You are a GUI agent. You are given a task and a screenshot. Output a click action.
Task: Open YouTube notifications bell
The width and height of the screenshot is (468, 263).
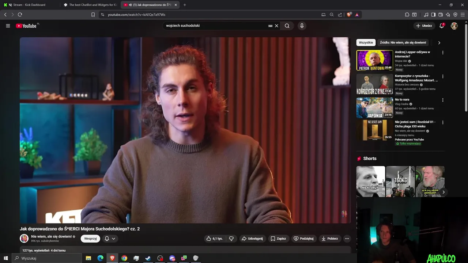(442, 26)
